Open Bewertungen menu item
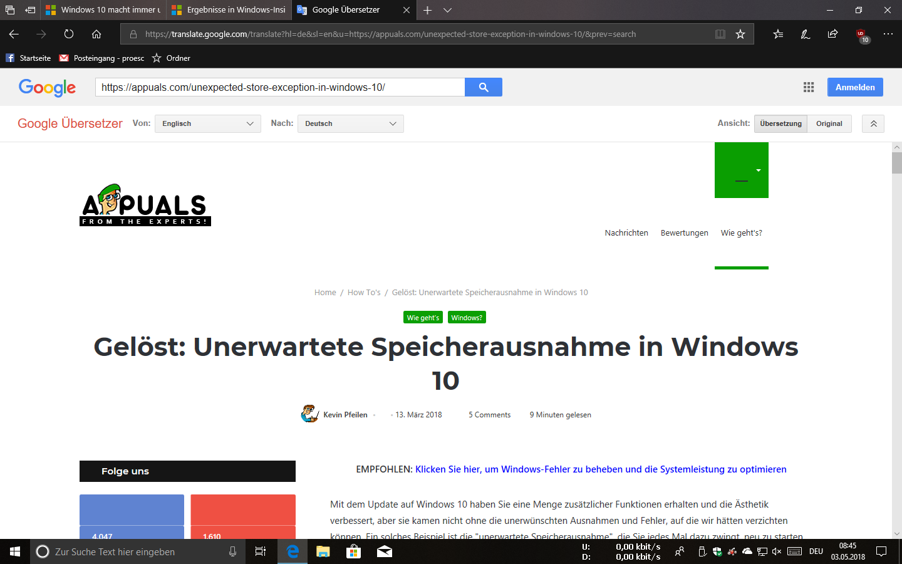 point(685,232)
